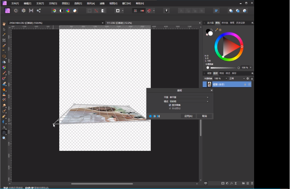Select the Hand (view) tool
Screen dimensions: 290x189
click(4, 24)
